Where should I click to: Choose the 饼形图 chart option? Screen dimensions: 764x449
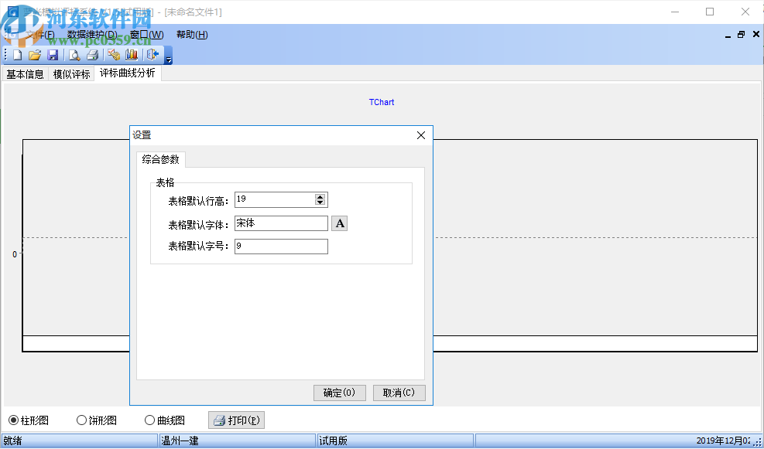(81, 420)
